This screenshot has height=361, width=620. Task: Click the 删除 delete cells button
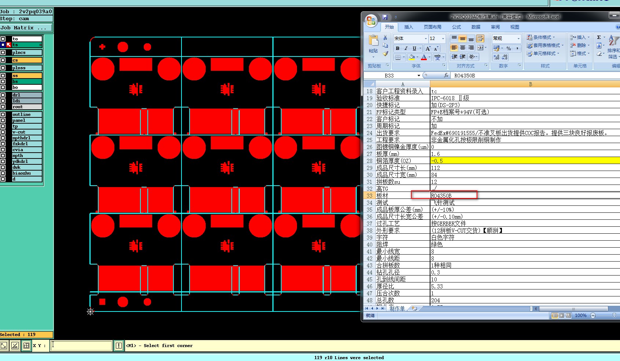click(580, 45)
